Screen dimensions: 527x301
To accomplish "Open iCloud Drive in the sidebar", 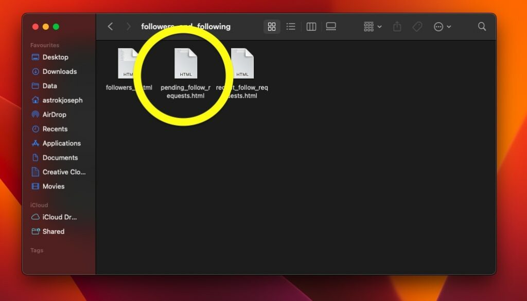I will pyautogui.click(x=59, y=217).
